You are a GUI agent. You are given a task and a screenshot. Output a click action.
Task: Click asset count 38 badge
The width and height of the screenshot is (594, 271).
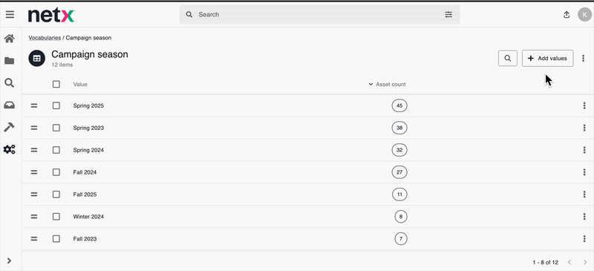pyautogui.click(x=399, y=128)
